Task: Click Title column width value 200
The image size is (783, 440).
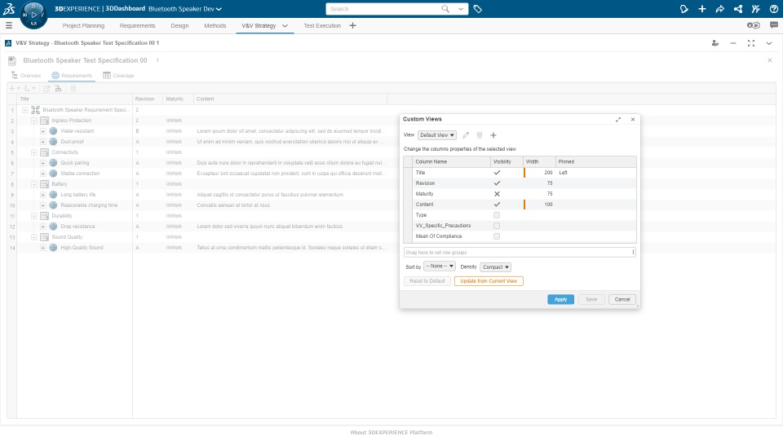Action: click(548, 173)
